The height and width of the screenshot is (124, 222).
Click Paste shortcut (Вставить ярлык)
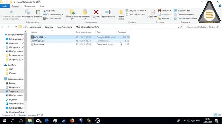pyautogui.click(x=52, y=18)
